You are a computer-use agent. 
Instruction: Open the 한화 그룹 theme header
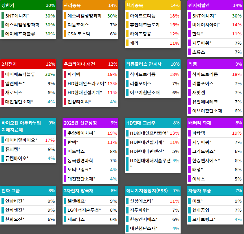click(x=28, y=190)
